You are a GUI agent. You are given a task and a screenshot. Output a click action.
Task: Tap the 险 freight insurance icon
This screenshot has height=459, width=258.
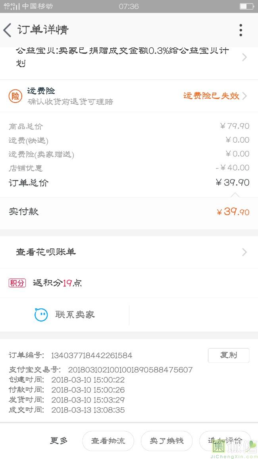click(15, 96)
